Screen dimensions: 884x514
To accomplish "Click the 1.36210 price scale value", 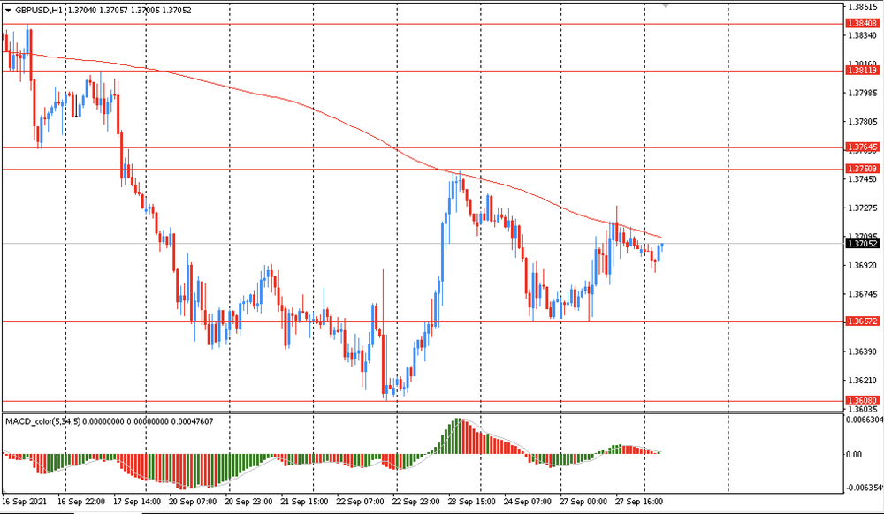I will [x=863, y=381].
